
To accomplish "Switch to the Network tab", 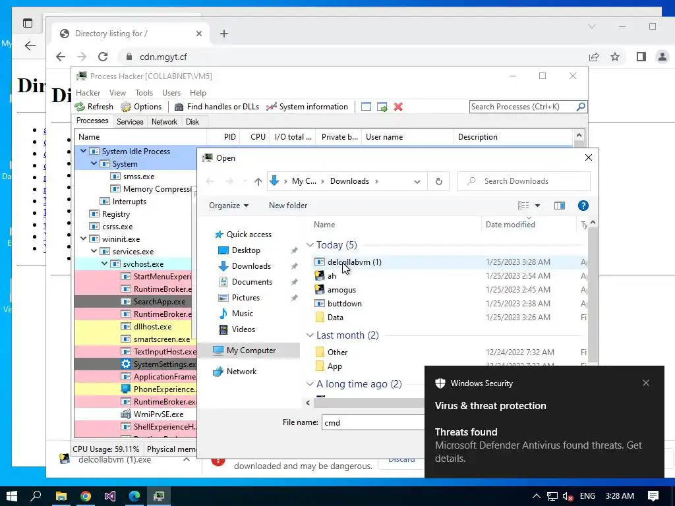I will coord(164,122).
